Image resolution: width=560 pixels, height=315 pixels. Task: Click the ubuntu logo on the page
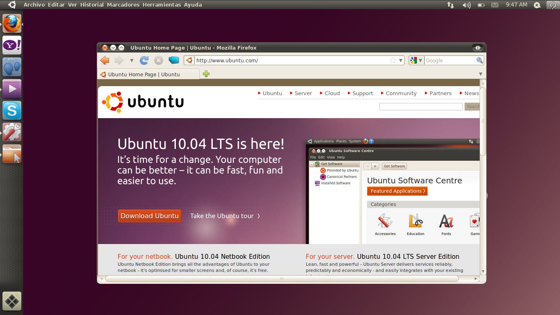(x=143, y=102)
